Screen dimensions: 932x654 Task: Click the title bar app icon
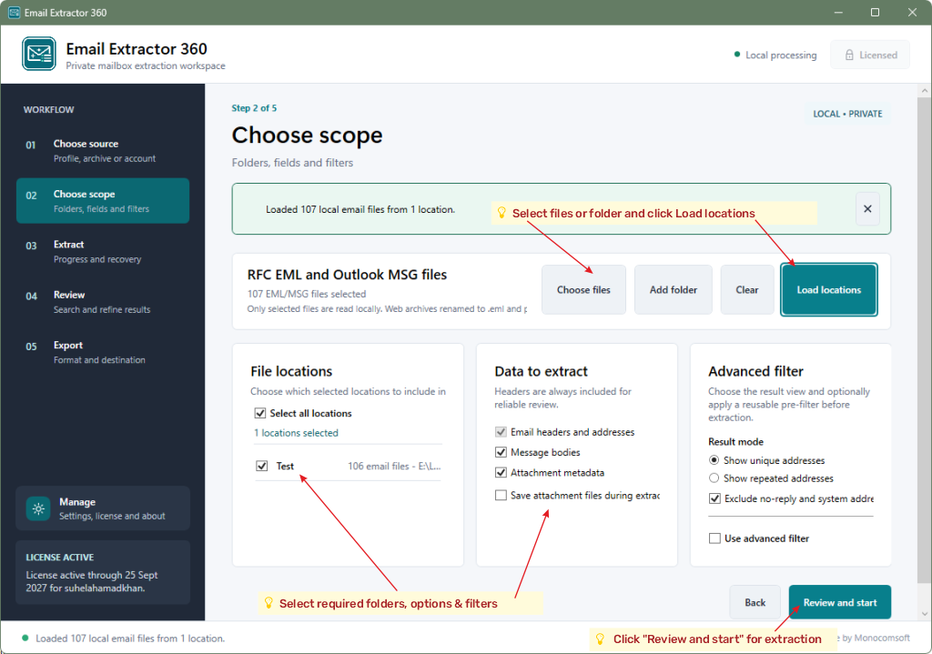15,13
